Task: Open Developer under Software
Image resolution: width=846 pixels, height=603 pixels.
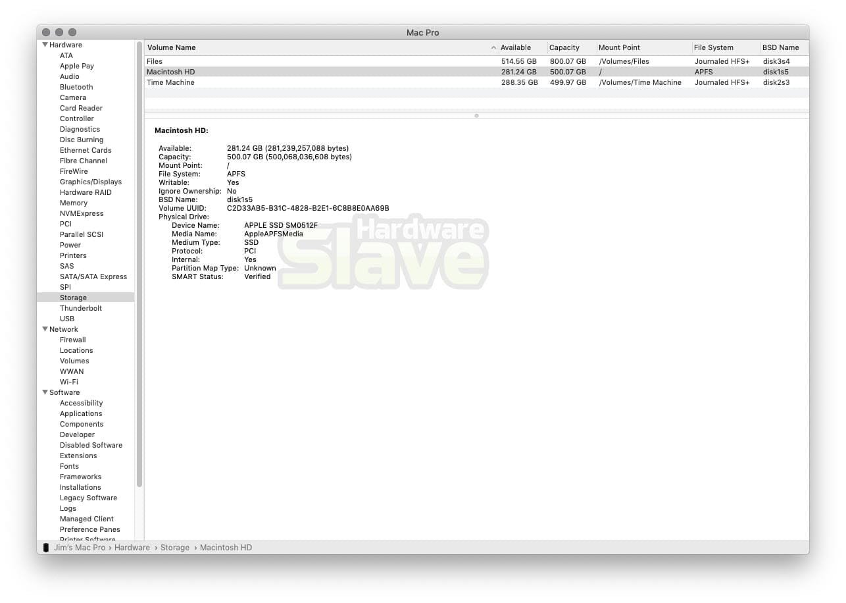Action: 77,434
